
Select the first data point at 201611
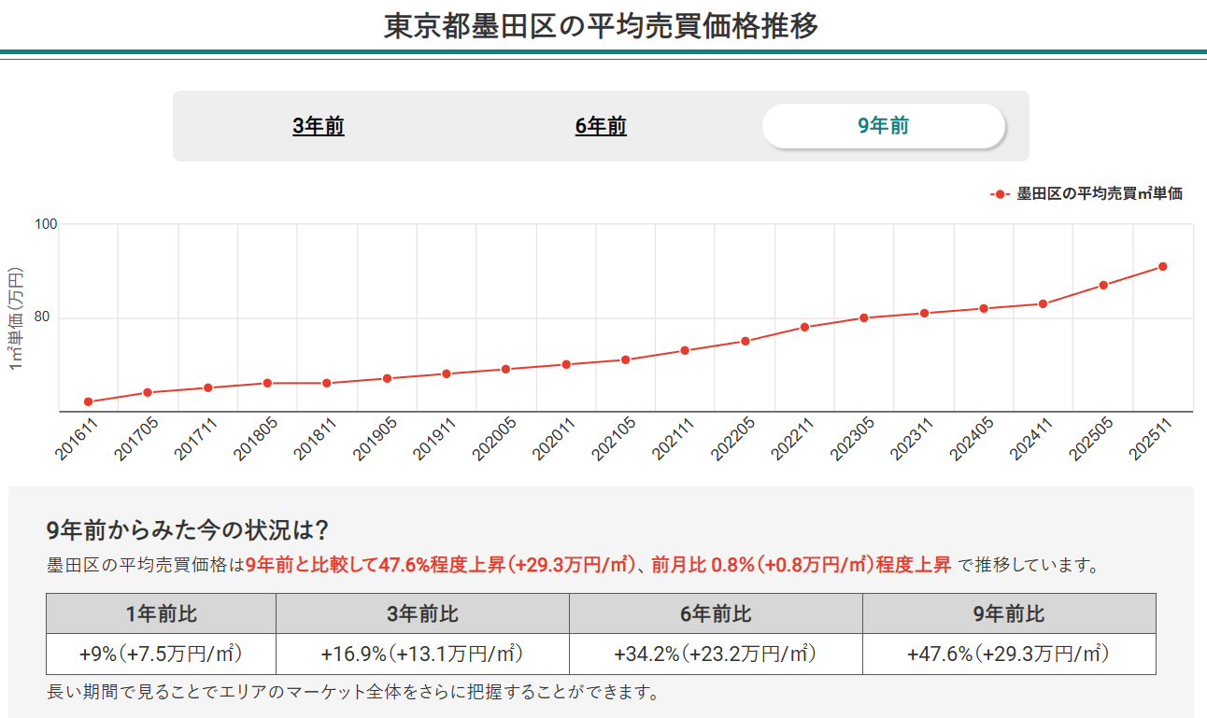(x=89, y=401)
